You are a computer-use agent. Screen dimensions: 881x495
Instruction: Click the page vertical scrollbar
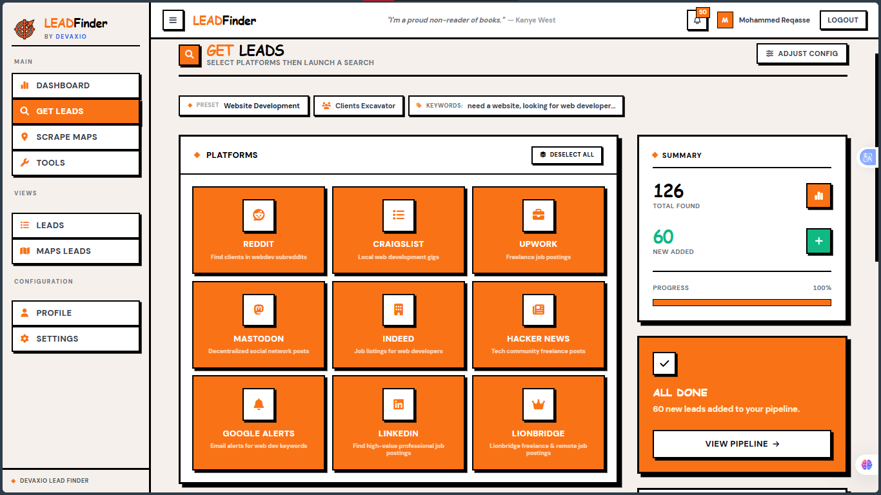878,158
